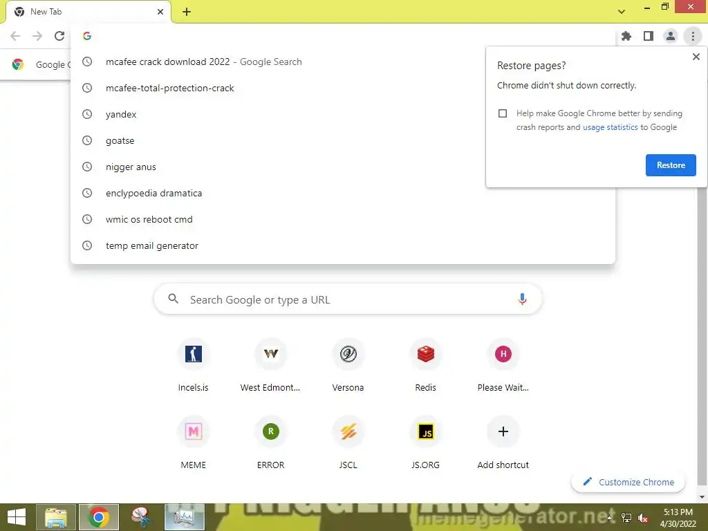This screenshot has width=708, height=531.
Task: Open the Redis shortcut
Action: pyautogui.click(x=425, y=366)
